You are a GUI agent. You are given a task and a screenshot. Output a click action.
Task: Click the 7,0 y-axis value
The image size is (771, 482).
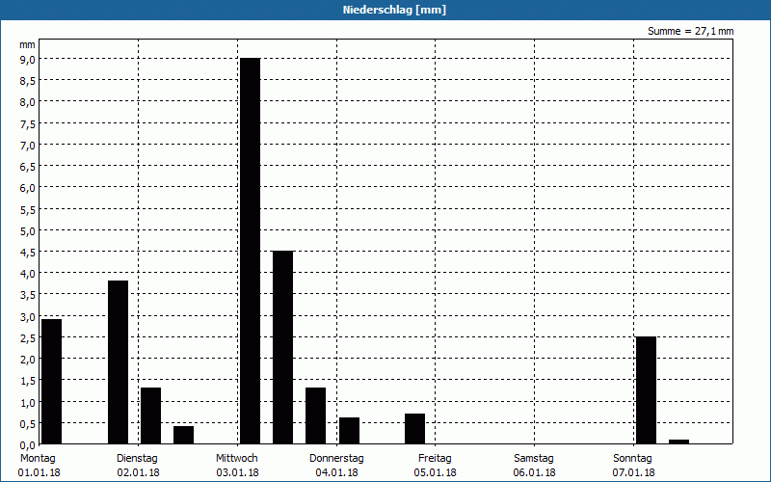[x=28, y=146]
